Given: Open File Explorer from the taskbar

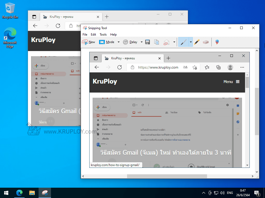Looking at the screenshot, I should [32, 193].
